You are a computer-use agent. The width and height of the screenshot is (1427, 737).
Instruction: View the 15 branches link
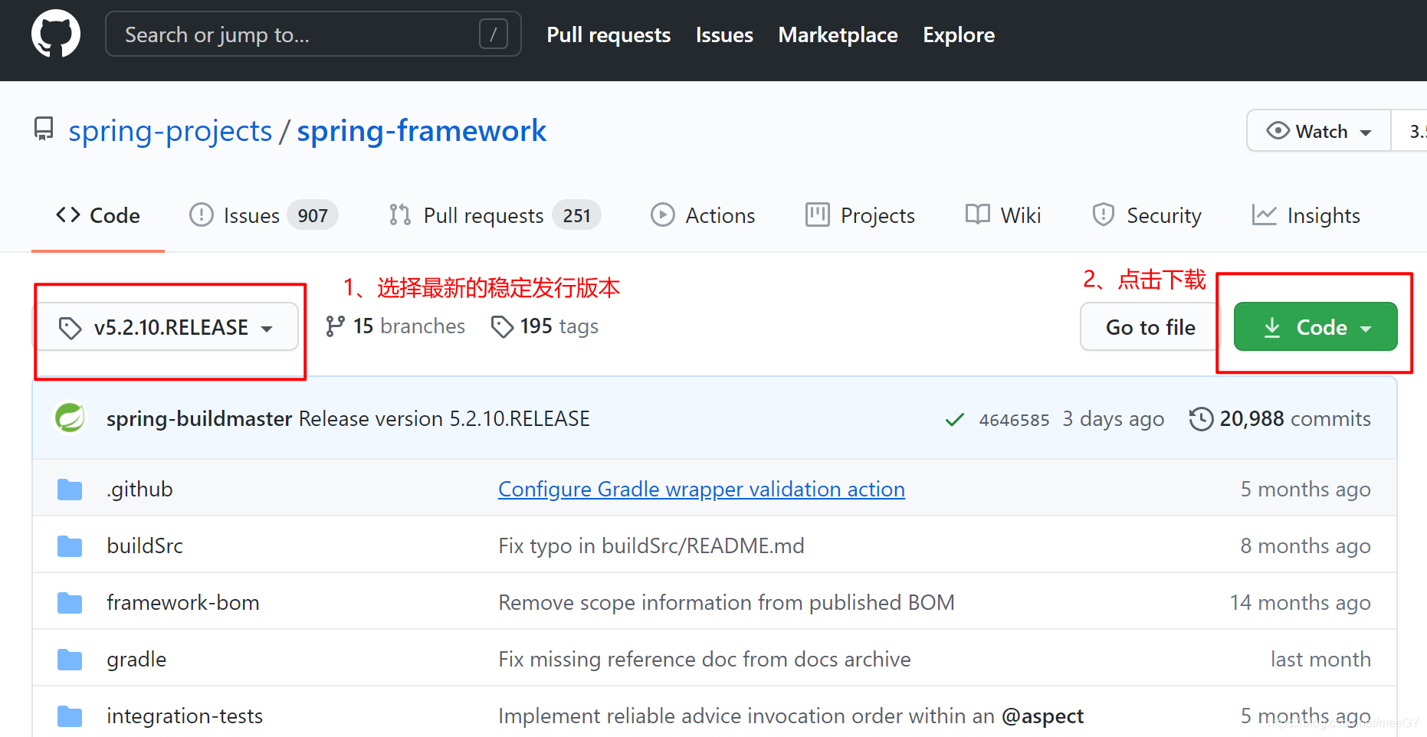[x=395, y=326]
